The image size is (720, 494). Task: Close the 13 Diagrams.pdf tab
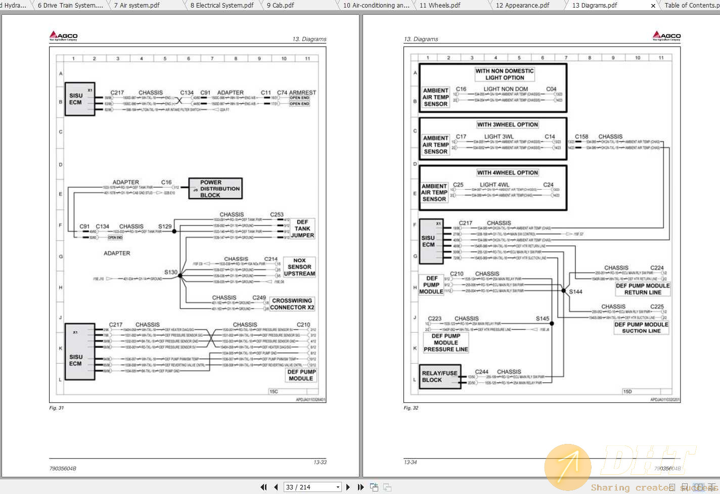(x=653, y=6)
